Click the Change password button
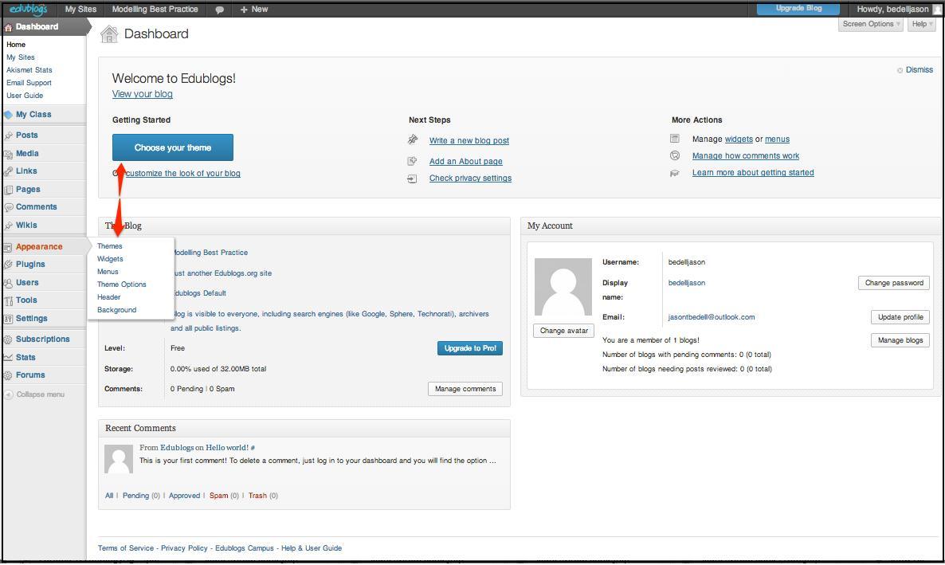This screenshot has width=945, height=565. pos(894,283)
